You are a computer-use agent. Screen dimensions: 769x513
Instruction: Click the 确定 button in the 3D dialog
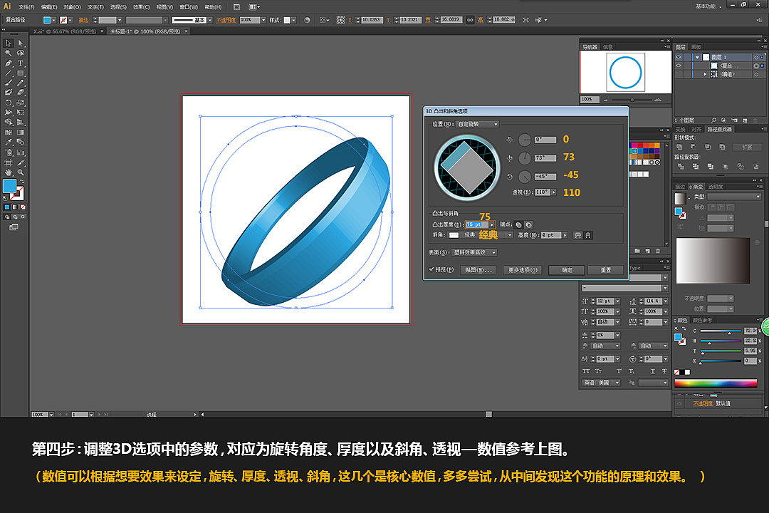coord(567,270)
